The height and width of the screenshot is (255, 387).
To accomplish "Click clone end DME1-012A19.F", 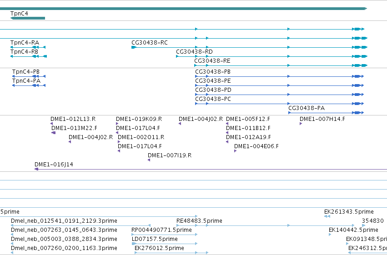I will [x=249, y=137].
